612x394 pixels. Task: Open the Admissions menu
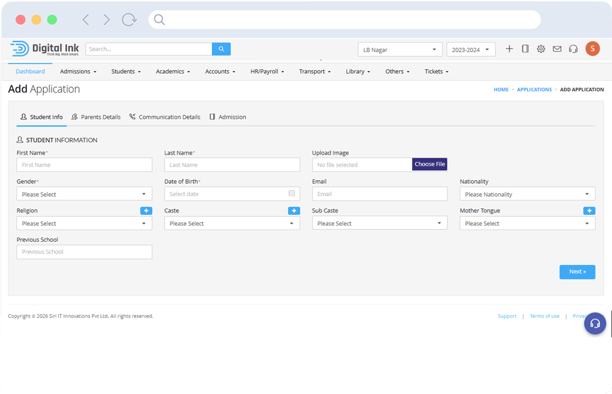pyautogui.click(x=78, y=72)
